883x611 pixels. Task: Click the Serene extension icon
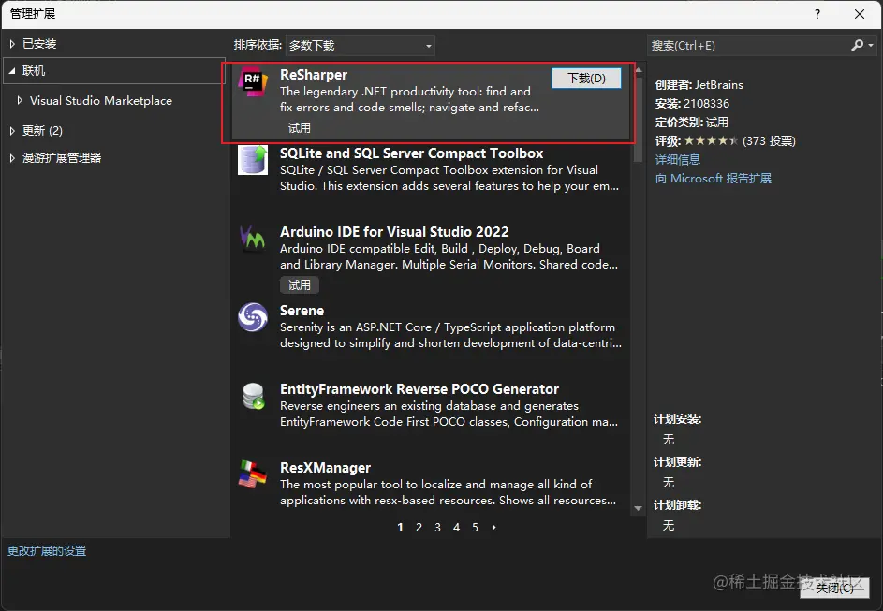[x=253, y=317]
